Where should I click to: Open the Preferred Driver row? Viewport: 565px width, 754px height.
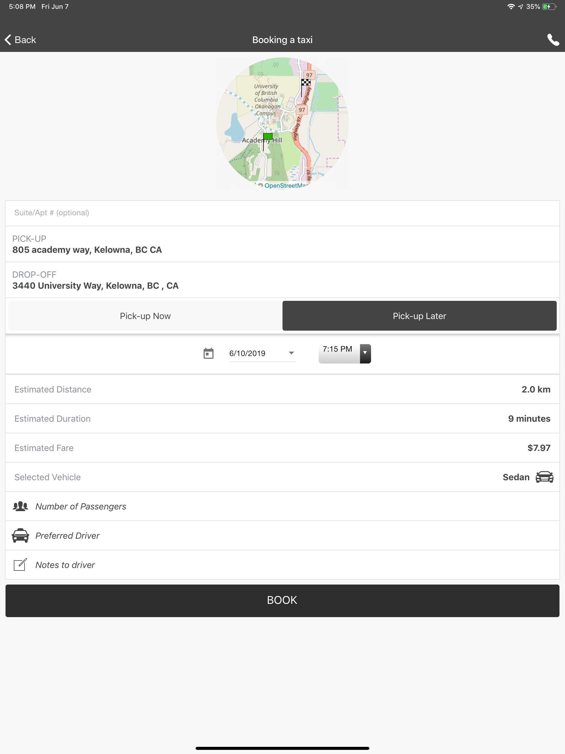tap(282, 535)
